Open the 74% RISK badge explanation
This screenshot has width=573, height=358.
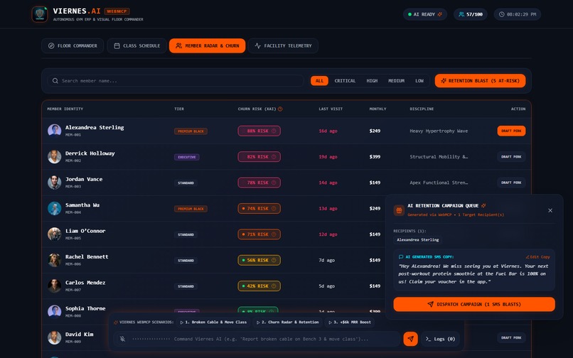[x=259, y=209]
